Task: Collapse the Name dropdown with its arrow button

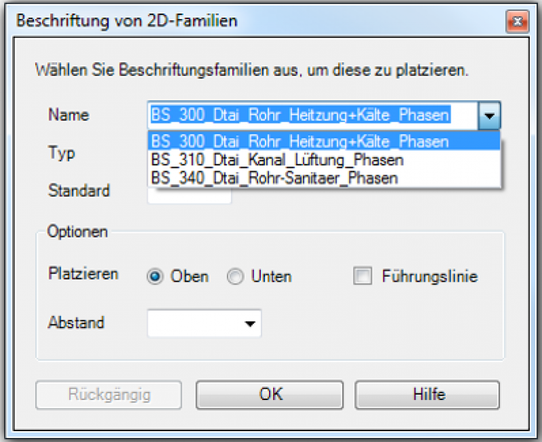Action: point(489,116)
